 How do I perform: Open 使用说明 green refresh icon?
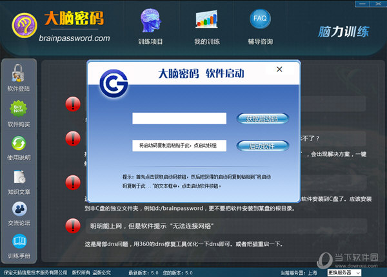tap(19, 143)
